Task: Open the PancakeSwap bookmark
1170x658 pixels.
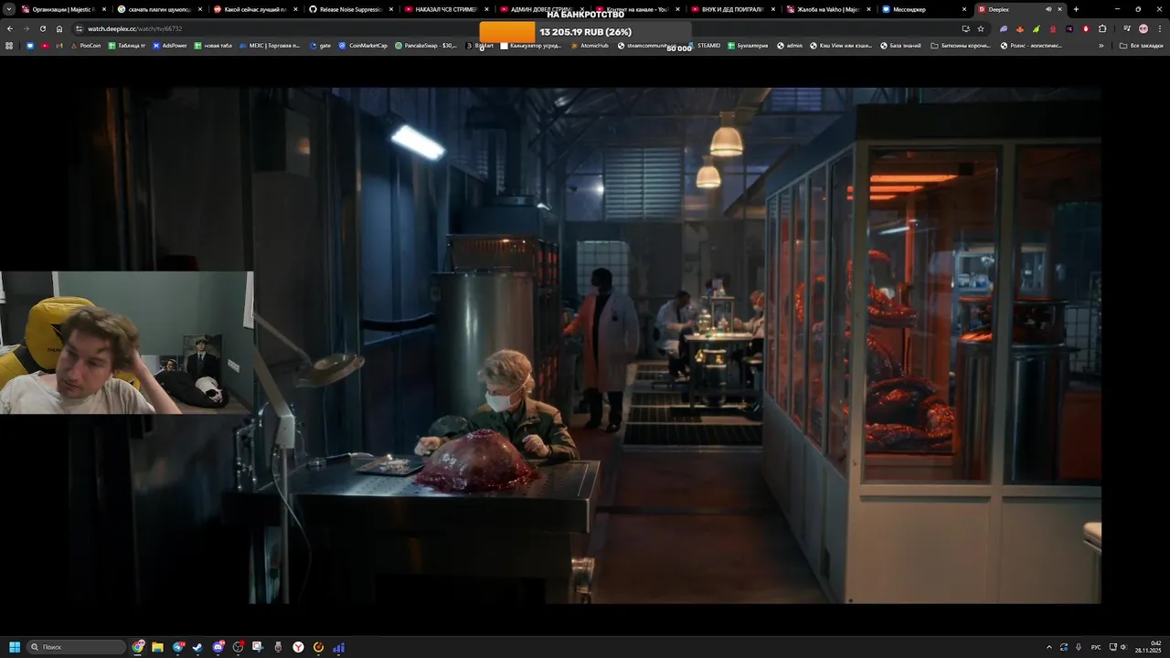Action: point(426,45)
